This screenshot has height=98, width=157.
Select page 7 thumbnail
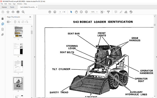[x=18, y=66]
